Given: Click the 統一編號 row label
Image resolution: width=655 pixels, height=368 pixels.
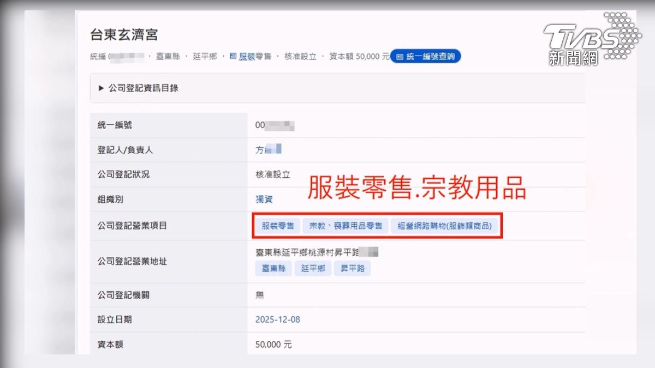Looking at the screenshot, I should point(115,125).
